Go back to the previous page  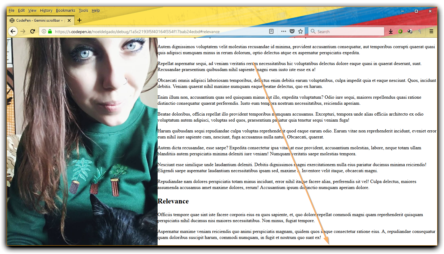[x=13, y=31]
